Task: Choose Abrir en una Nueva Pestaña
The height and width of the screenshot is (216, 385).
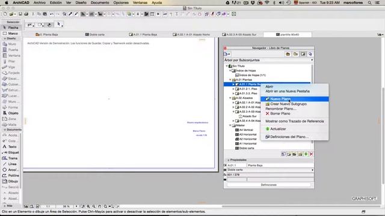Action: coord(288,91)
